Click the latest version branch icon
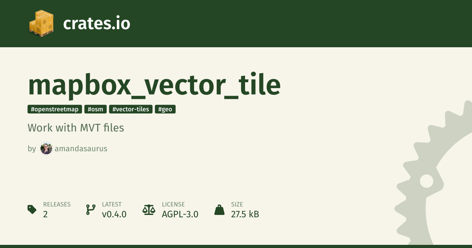The image size is (472, 248). 91,209
